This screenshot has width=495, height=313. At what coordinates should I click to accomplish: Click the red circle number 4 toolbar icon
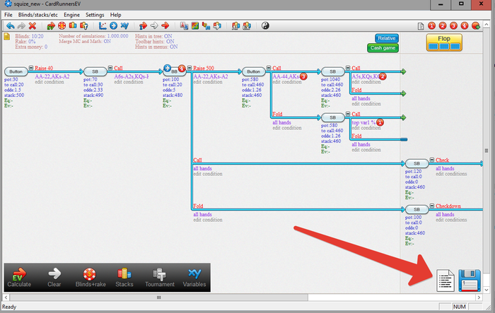point(465,26)
